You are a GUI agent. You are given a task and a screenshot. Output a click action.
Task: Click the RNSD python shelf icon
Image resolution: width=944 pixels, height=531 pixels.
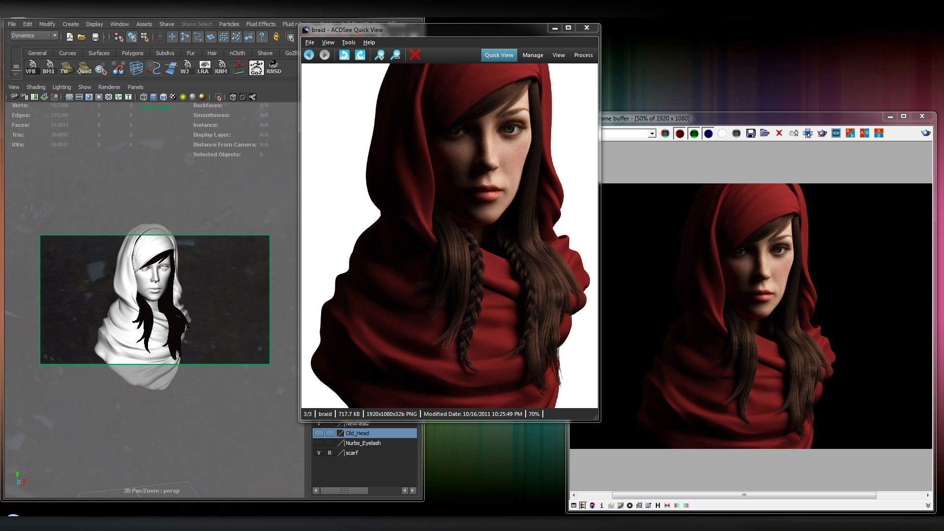[x=274, y=67]
